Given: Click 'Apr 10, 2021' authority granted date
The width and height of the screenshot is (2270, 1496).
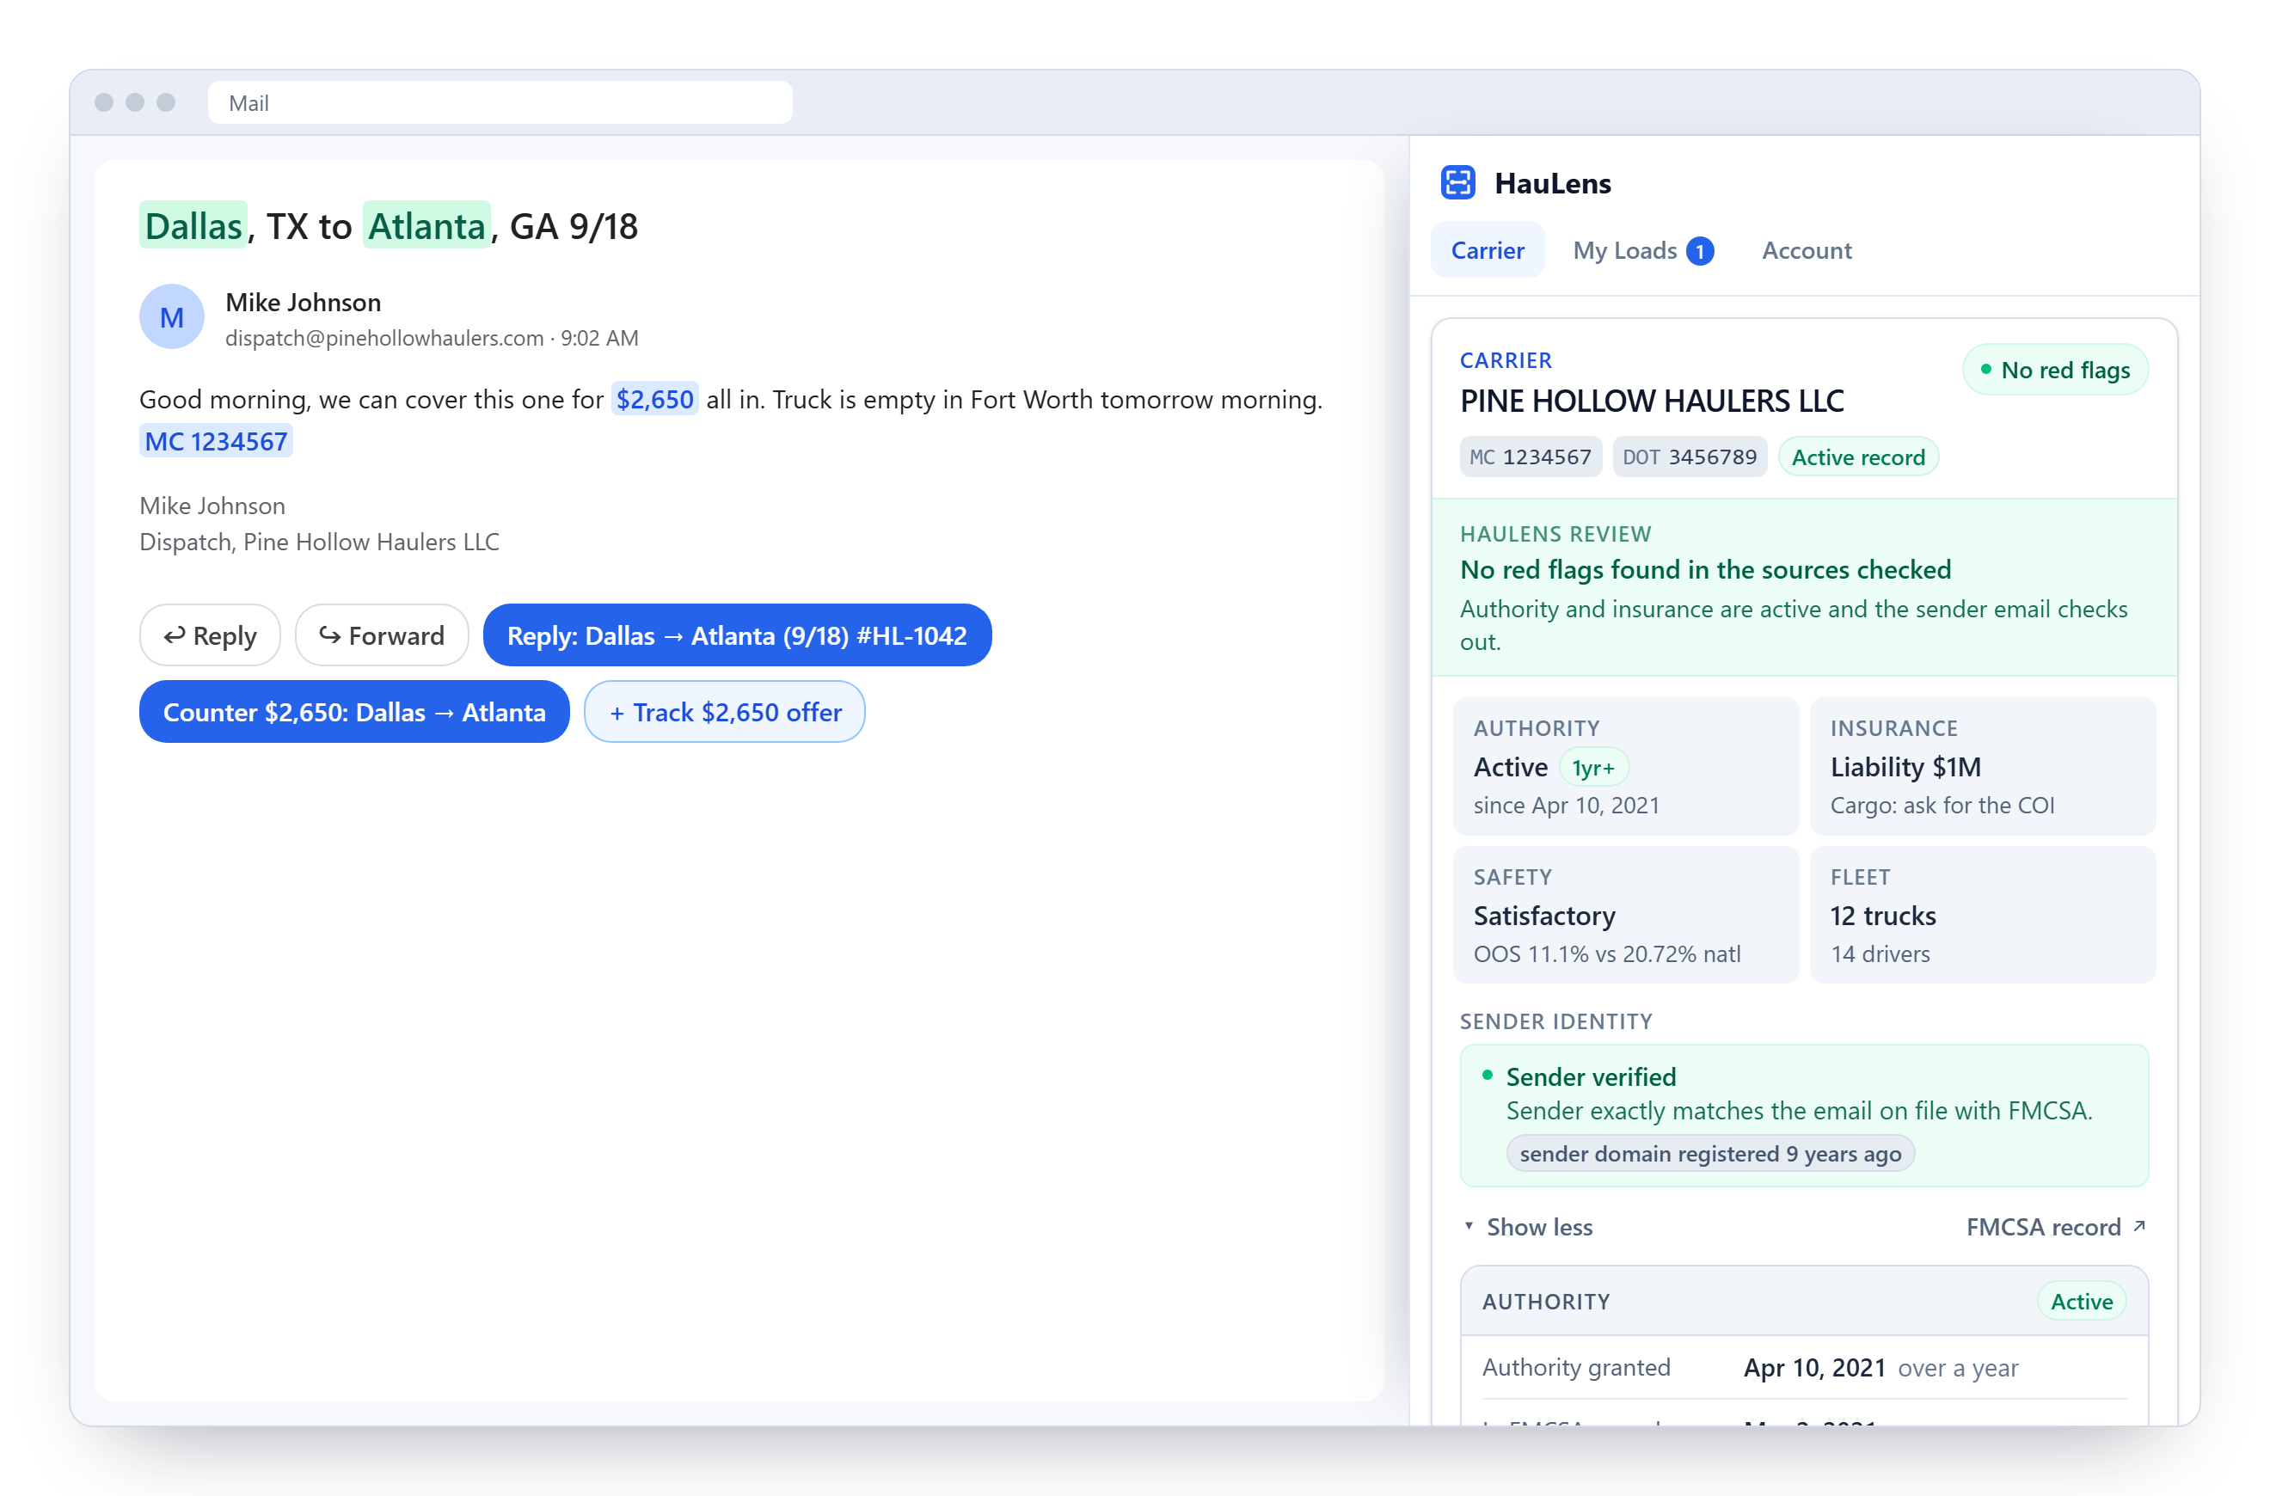Looking at the screenshot, I should point(1814,1367).
